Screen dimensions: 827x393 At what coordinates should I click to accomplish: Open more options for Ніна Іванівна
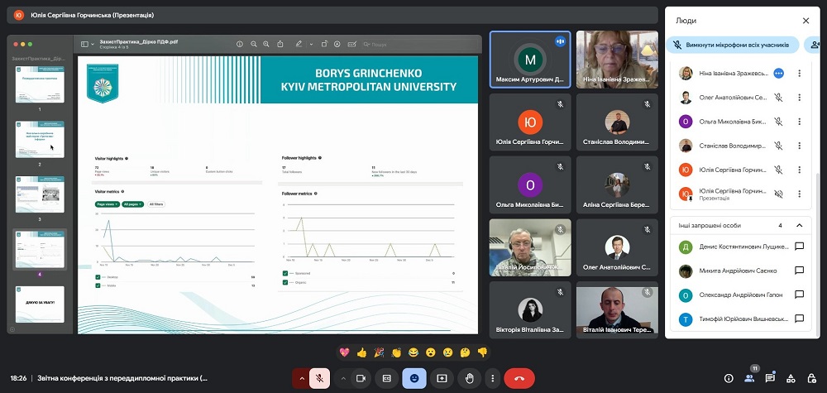(x=799, y=73)
